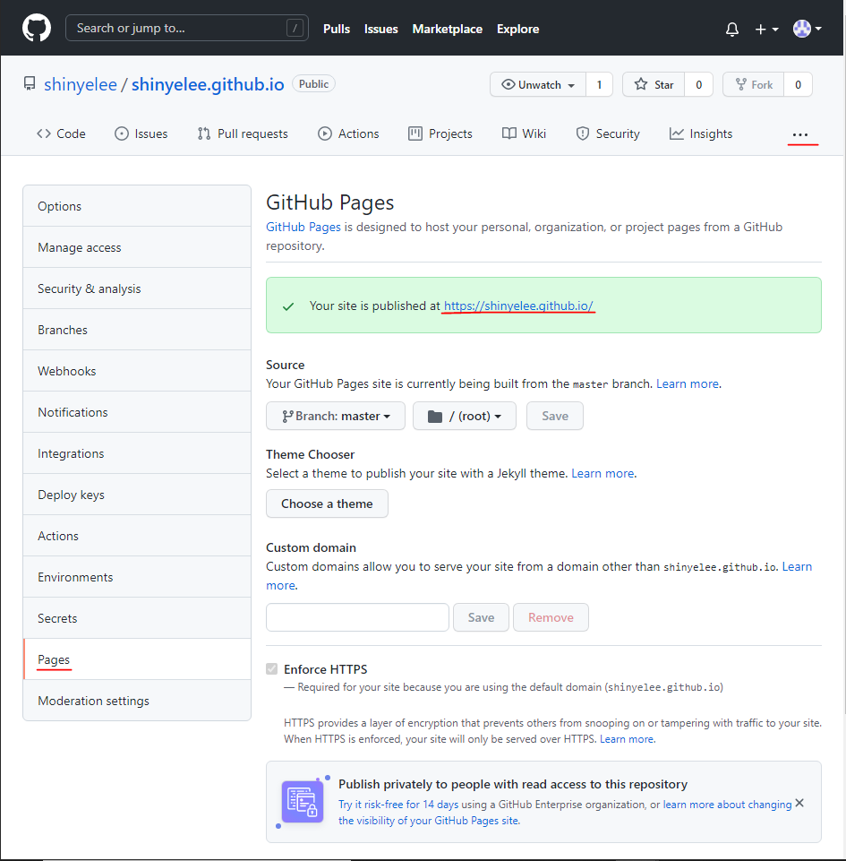Viewport: 846px width, 861px height.
Task: Select Branches in the sidebar
Action: point(137,330)
